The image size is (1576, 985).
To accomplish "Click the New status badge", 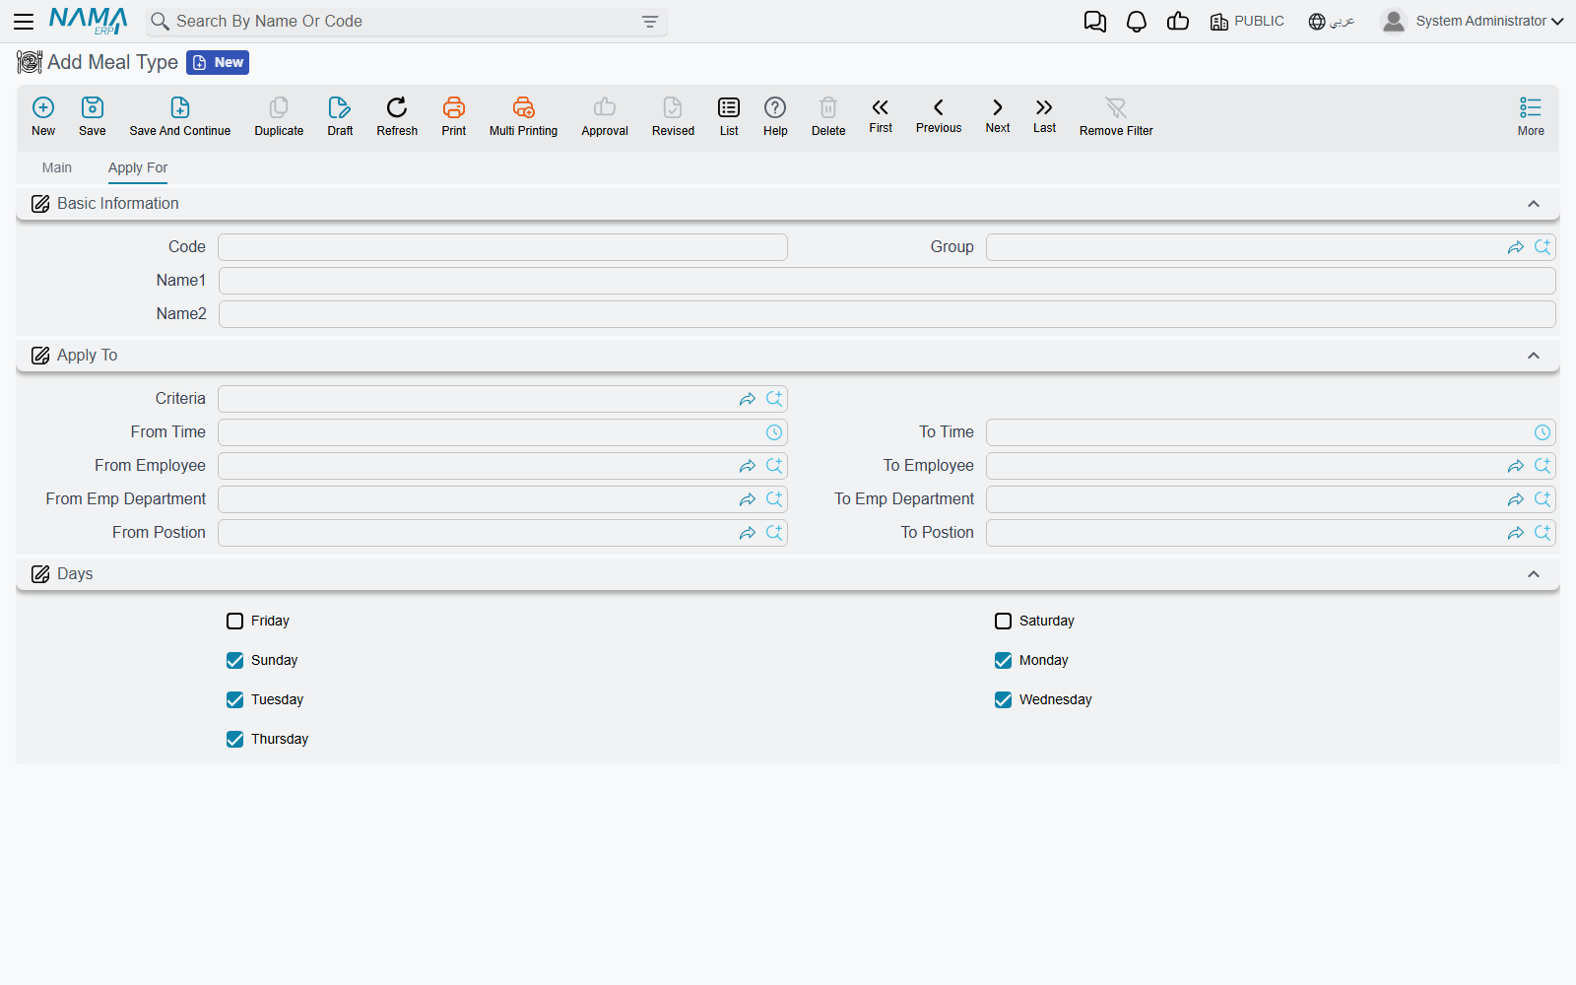I will point(218,62).
